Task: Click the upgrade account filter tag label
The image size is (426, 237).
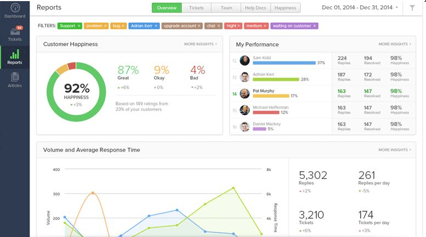Action: 180,26
